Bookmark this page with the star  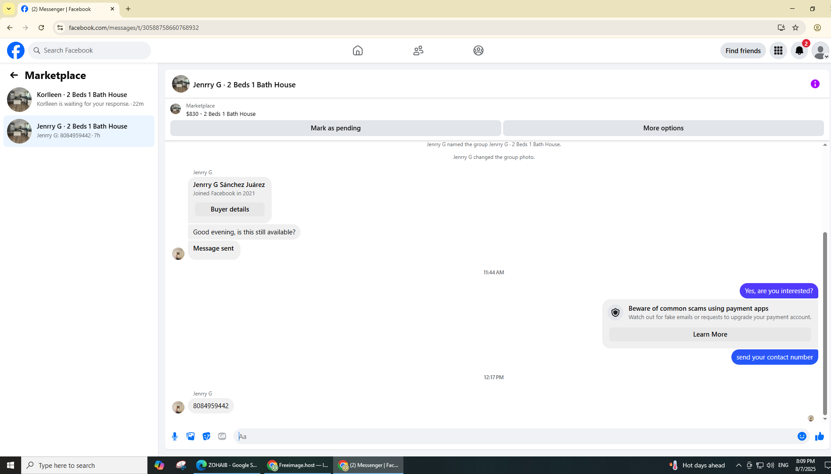point(795,28)
